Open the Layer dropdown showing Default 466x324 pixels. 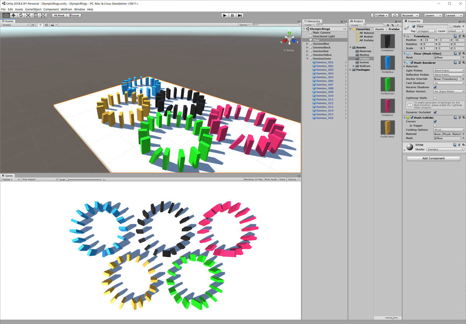pos(456,31)
